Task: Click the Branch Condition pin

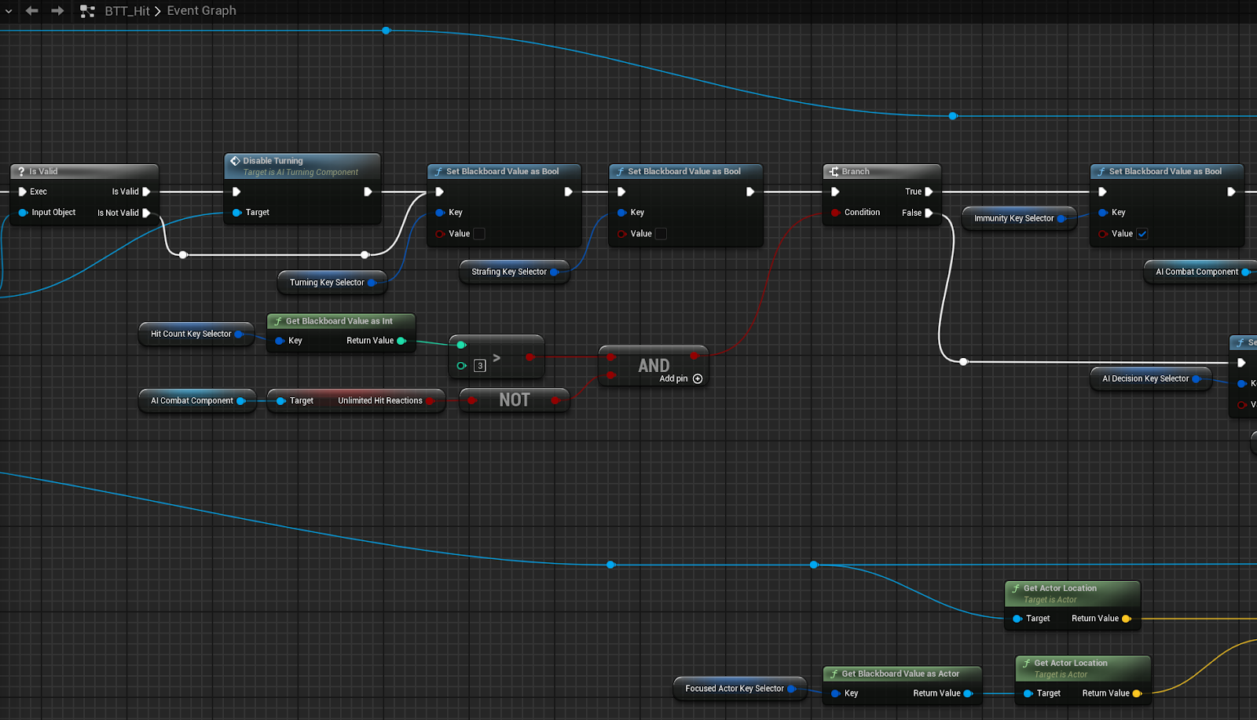Action: point(835,213)
